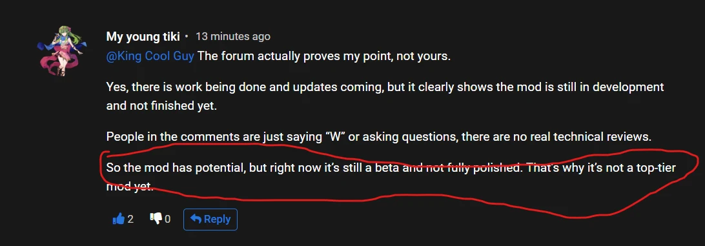Viewport: 705px width, 246px height.
Task: Open My young tiki's user profile
Action: pyautogui.click(x=143, y=36)
